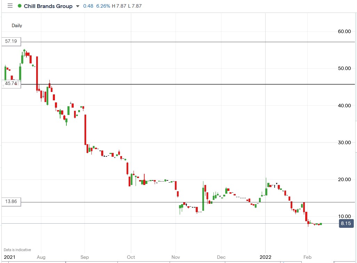Click the current price tag showing 8.15

point(346,224)
